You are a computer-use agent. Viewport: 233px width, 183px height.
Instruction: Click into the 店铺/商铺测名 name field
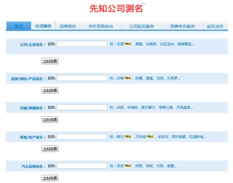click(82, 107)
